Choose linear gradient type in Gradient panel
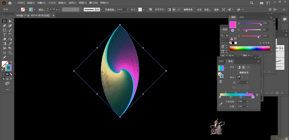Image resolution: width=289 pixels, height=140 pixels. point(239,67)
